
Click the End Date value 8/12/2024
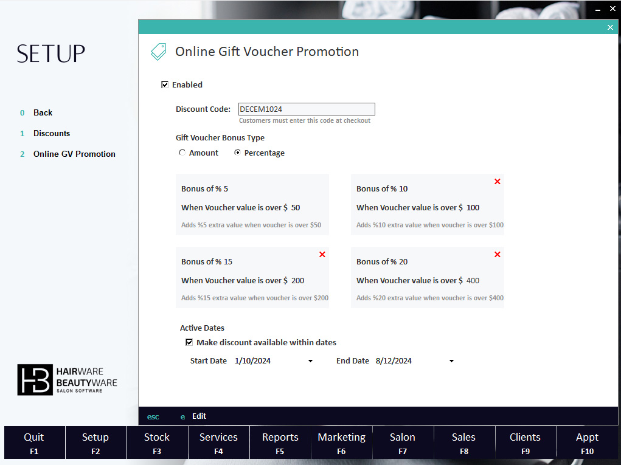[394, 361]
